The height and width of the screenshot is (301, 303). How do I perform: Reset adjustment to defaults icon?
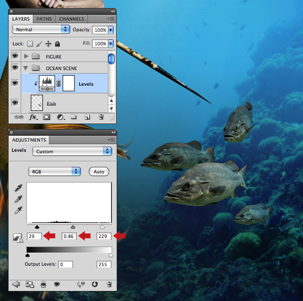[x=95, y=284]
